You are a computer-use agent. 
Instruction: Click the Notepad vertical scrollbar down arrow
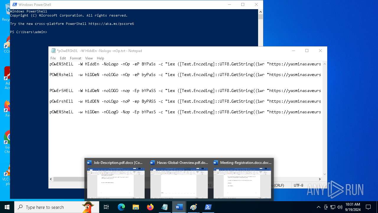point(325,174)
